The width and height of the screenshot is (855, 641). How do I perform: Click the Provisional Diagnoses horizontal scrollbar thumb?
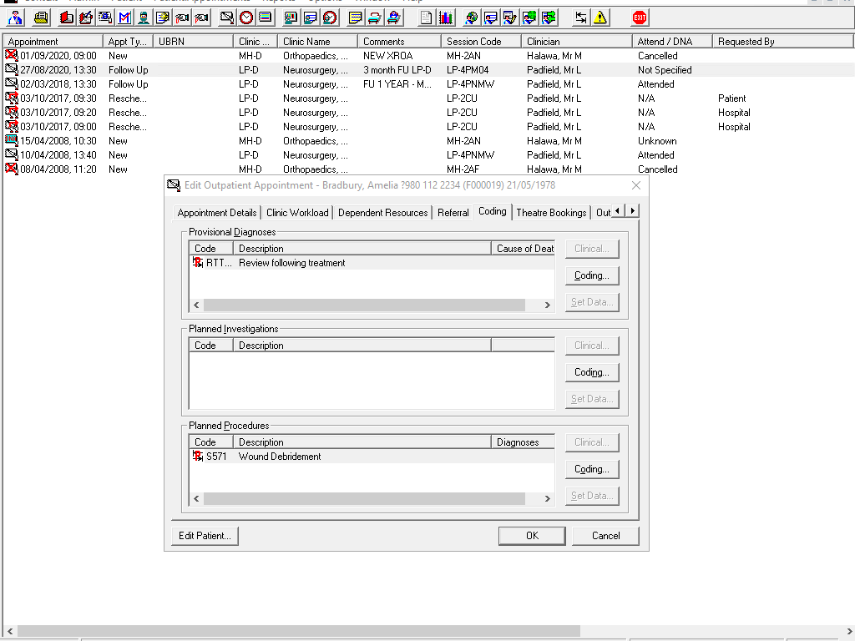pos(364,305)
